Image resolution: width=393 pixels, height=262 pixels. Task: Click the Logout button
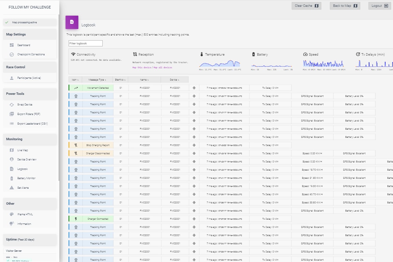coord(379,6)
